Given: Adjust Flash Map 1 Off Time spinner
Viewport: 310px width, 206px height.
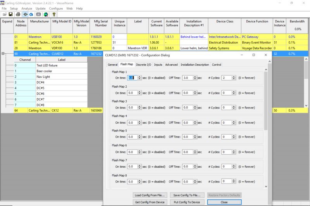Looking at the screenshot, I should [195, 78].
